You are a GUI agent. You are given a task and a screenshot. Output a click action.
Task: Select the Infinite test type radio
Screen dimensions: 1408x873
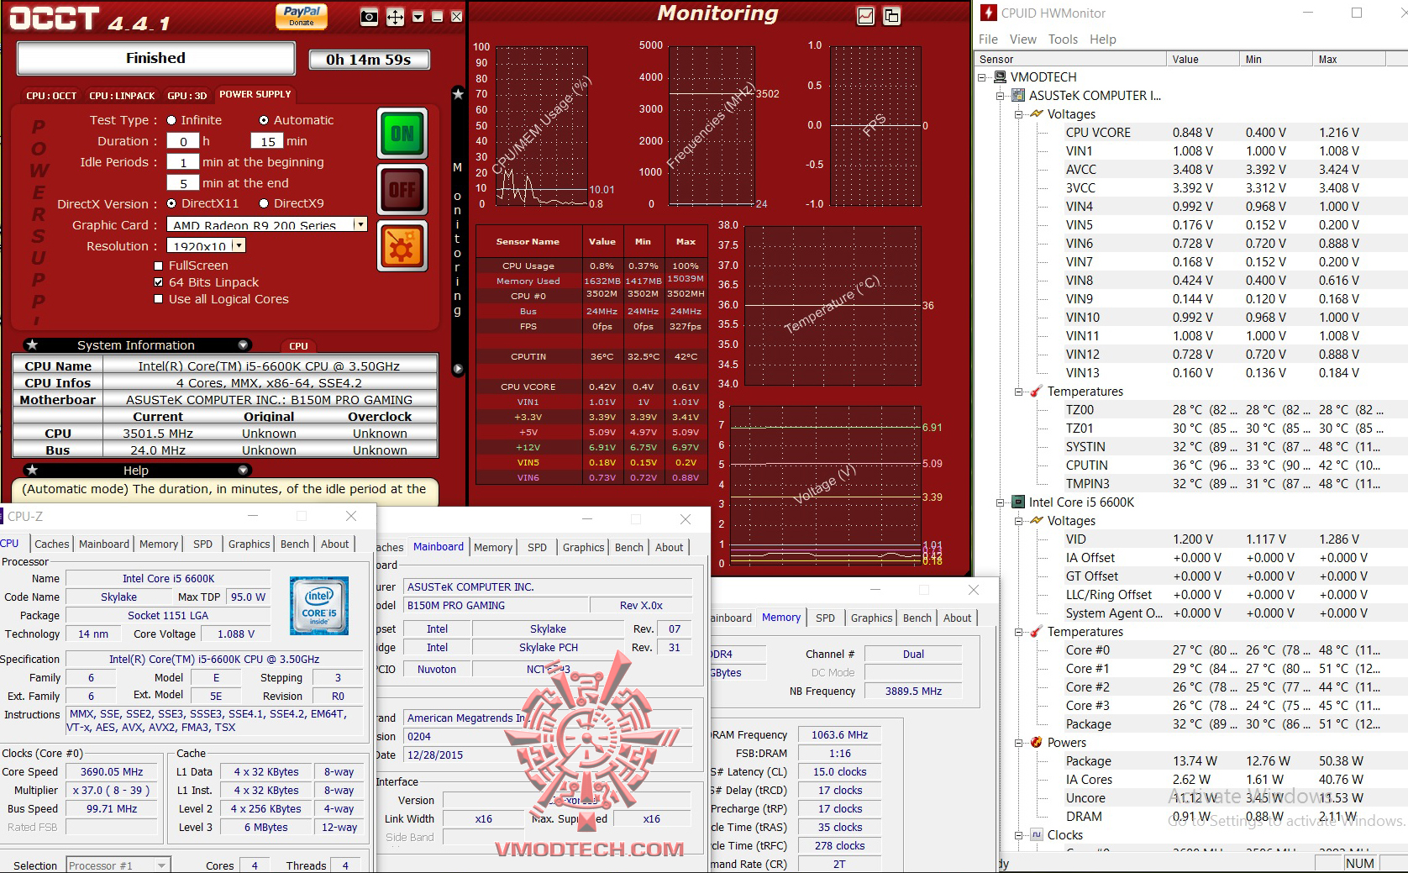[171, 120]
